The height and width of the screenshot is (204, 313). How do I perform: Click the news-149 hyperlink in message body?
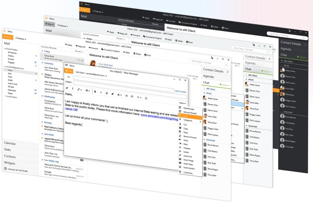[x=71, y=109]
